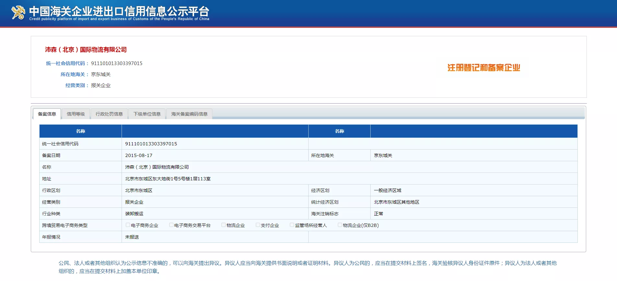Check the 电子商务企业 checkbox
The height and width of the screenshot is (281, 617).
click(x=128, y=225)
